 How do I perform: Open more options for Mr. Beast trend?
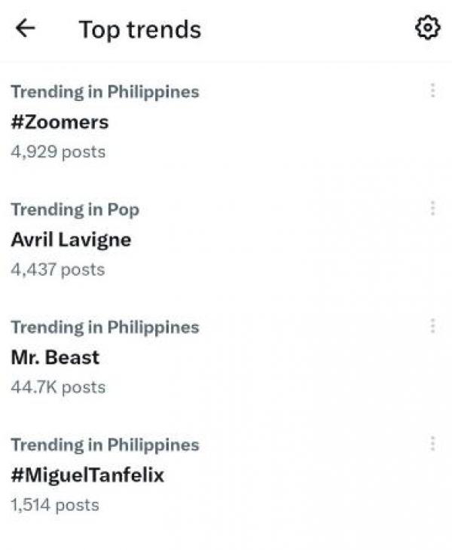432,325
